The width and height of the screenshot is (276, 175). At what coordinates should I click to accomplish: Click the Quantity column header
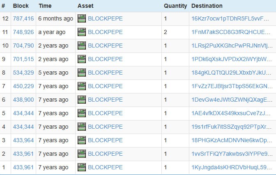[x=175, y=6]
